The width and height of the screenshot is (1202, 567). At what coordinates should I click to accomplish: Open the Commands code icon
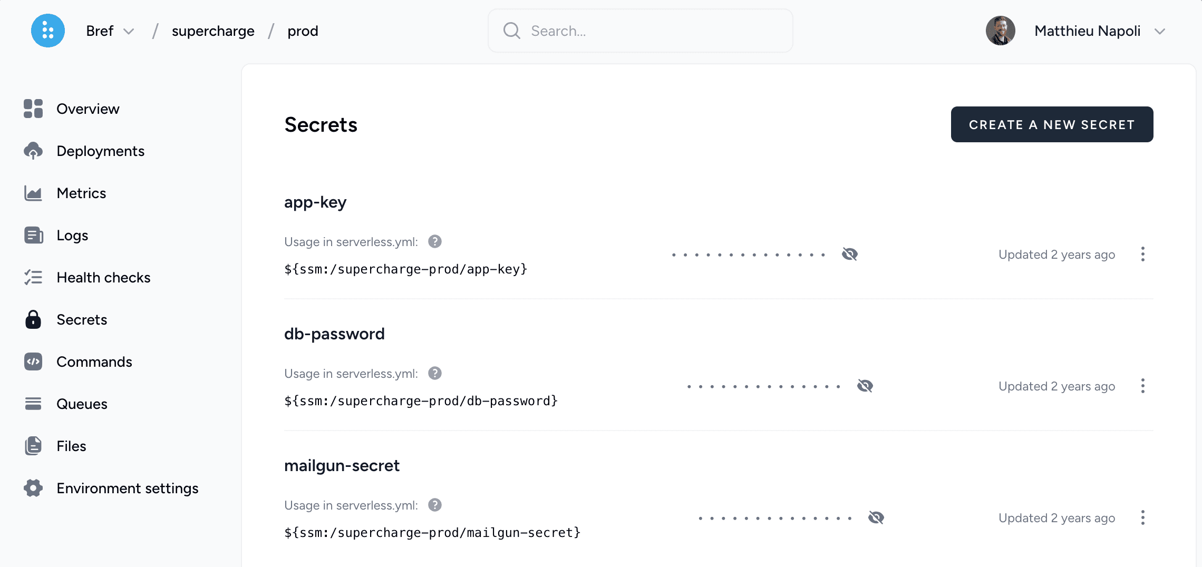point(33,361)
